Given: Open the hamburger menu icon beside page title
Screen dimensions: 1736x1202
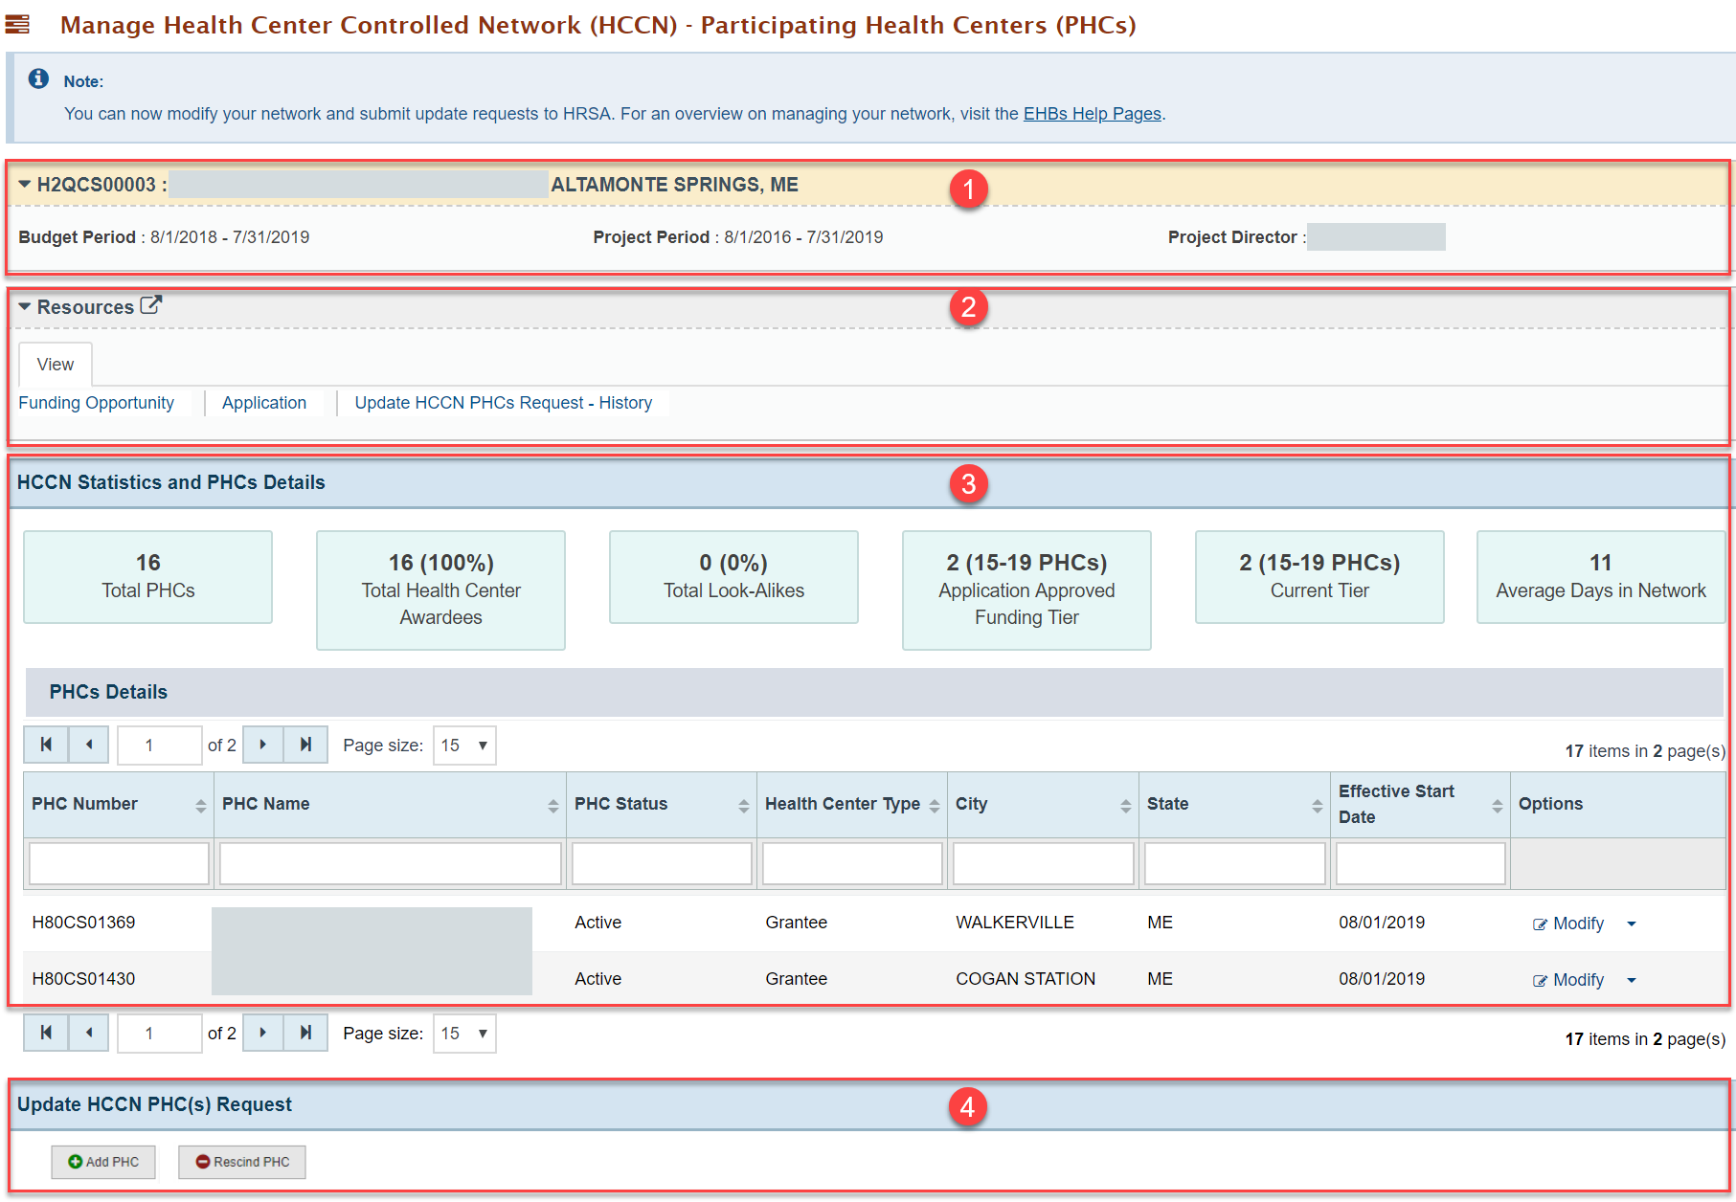Looking at the screenshot, I should 17,24.
